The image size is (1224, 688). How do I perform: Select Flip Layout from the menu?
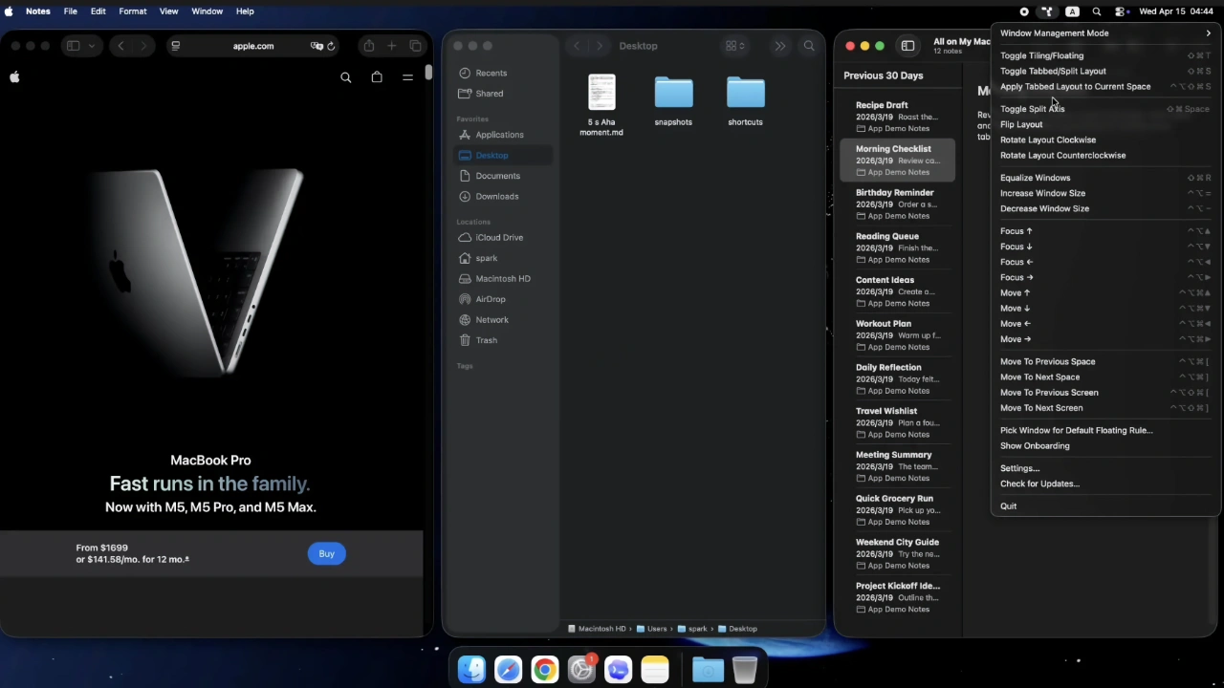1104,124
